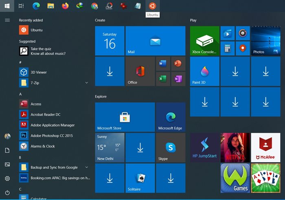Expand the hamburger menu in Start
Viewport: 285px width, 200px height.
[x=7, y=20]
